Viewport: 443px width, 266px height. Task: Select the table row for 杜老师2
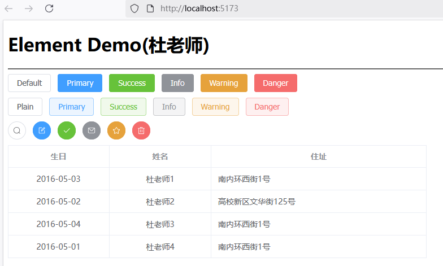point(160,202)
